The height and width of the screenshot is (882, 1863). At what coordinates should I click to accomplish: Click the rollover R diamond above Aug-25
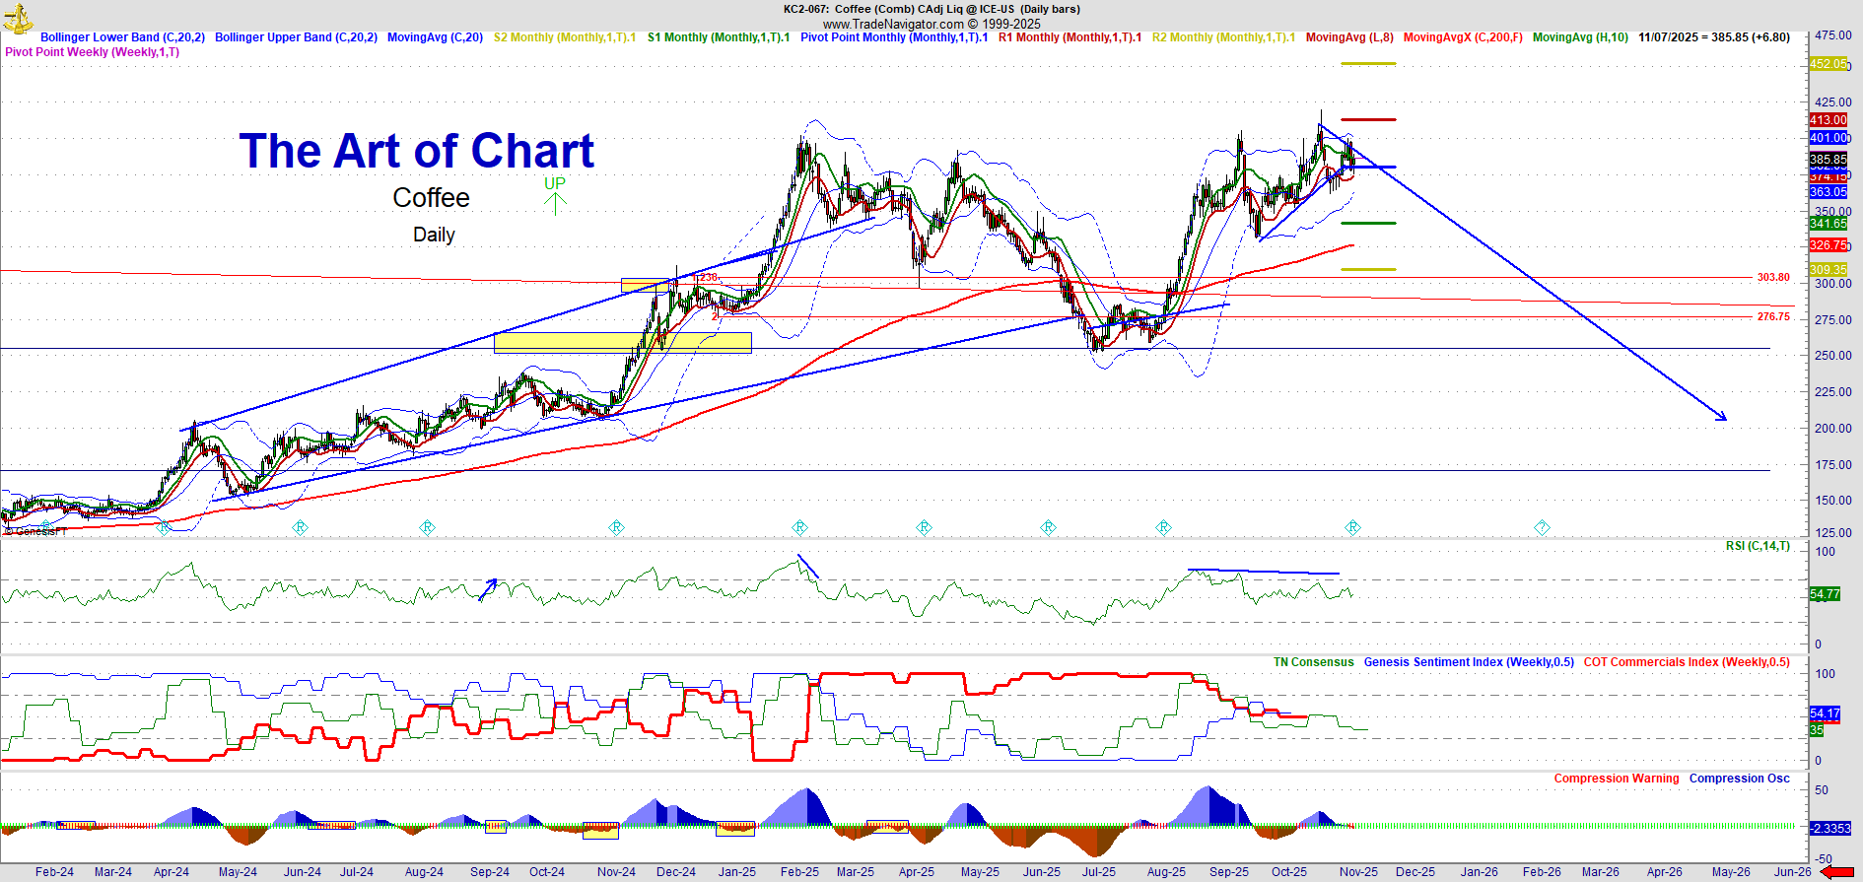pos(1163,528)
